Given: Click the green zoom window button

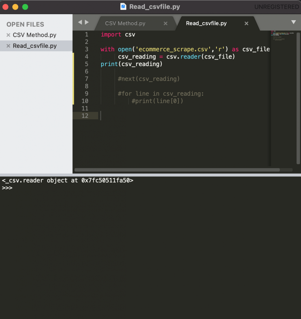Looking at the screenshot, I should pos(25,7).
